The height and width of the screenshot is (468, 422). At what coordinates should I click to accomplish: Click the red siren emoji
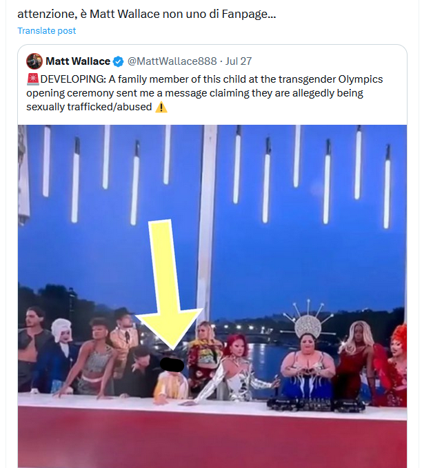pyautogui.click(x=32, y=79)
